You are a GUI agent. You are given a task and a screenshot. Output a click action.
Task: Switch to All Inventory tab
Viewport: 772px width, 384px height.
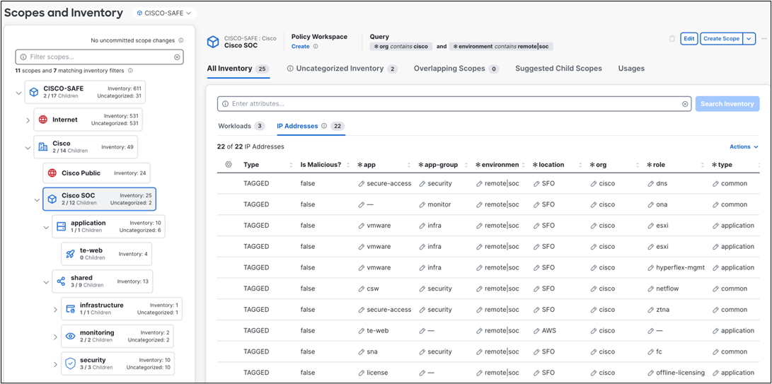(x=238, y=69)
